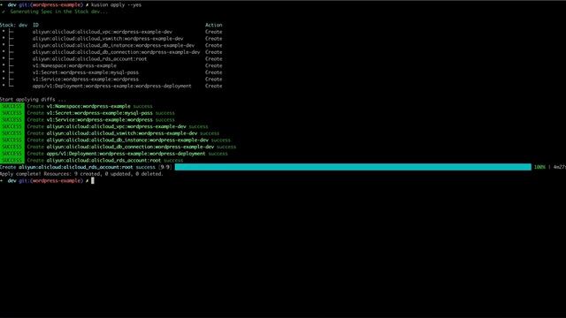Click the 'Start applying diffs ...' line
The height and width of the screenshot is (318, 566).
click(x=34, y=100)
